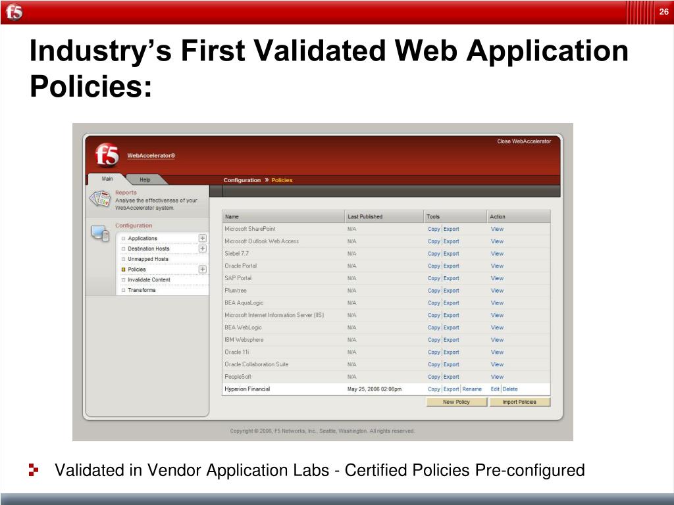View the PeopleSoft policy
The width and height of the screenshot is (674, 505).
tap(497, 377)
